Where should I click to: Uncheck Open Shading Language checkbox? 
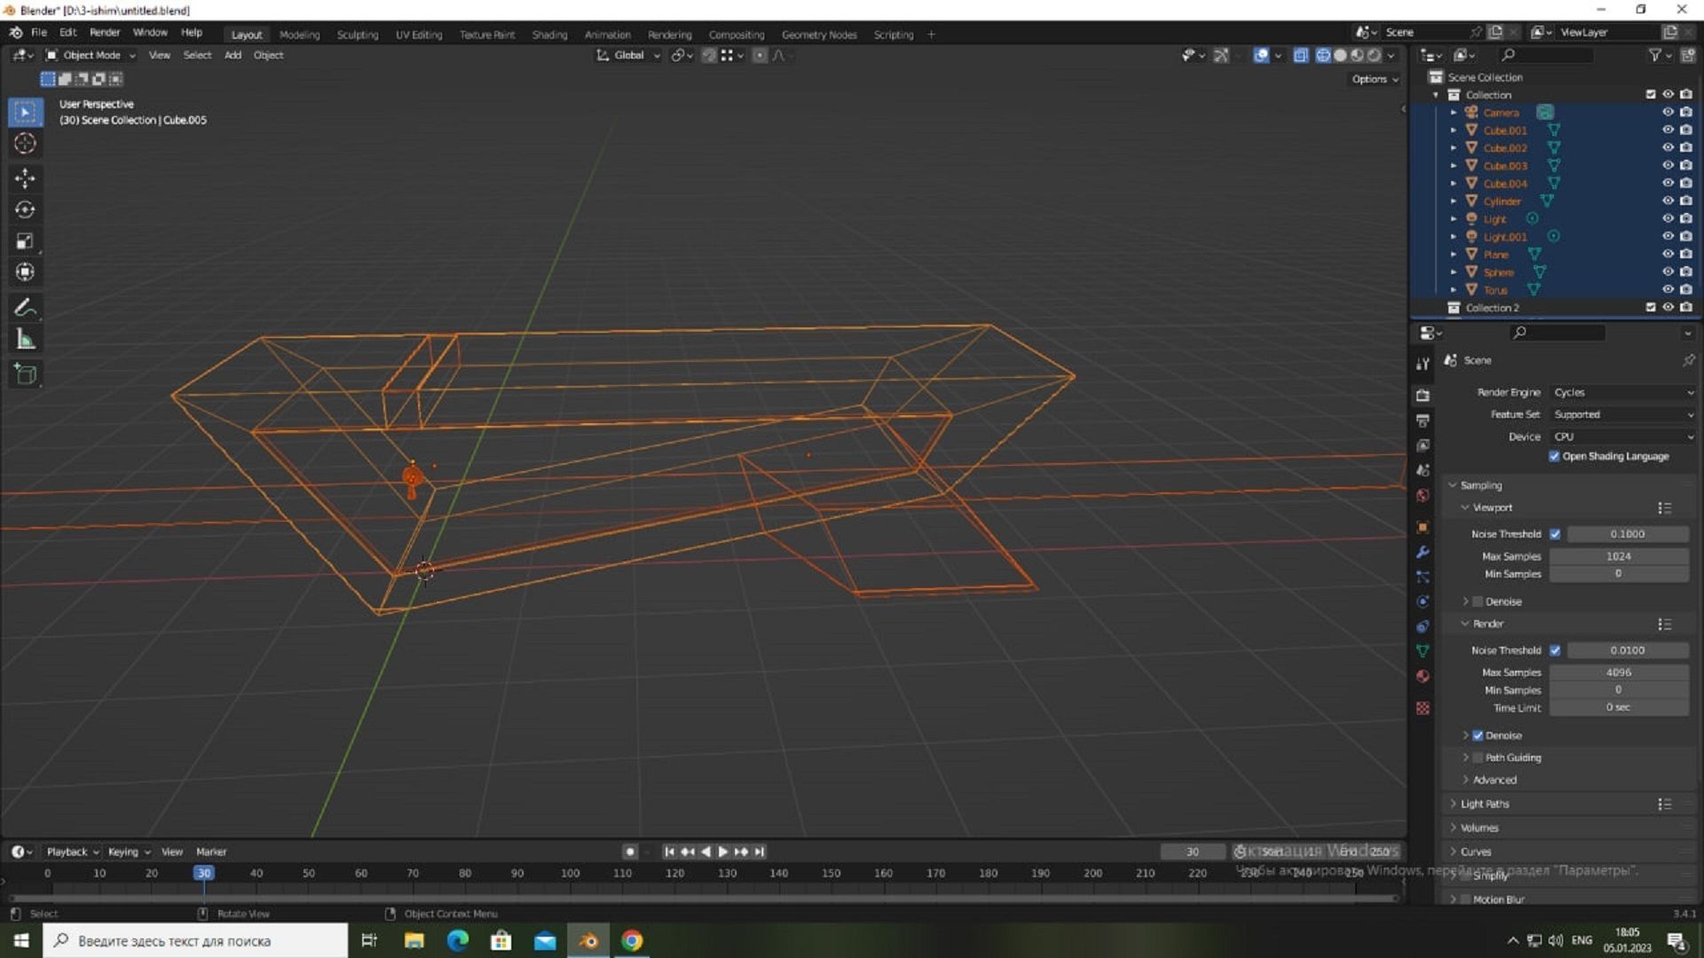(1554, 456)
